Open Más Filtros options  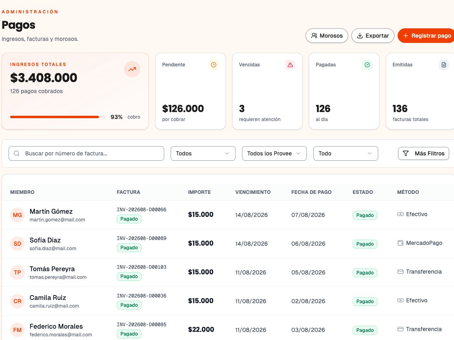tap(423, 153)
